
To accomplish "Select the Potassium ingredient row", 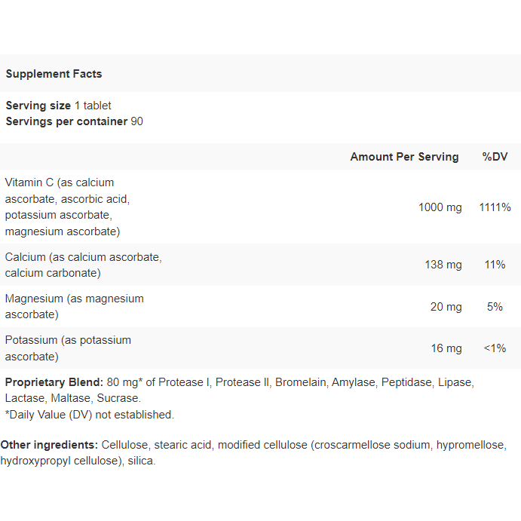I will (x=261, y=348).
